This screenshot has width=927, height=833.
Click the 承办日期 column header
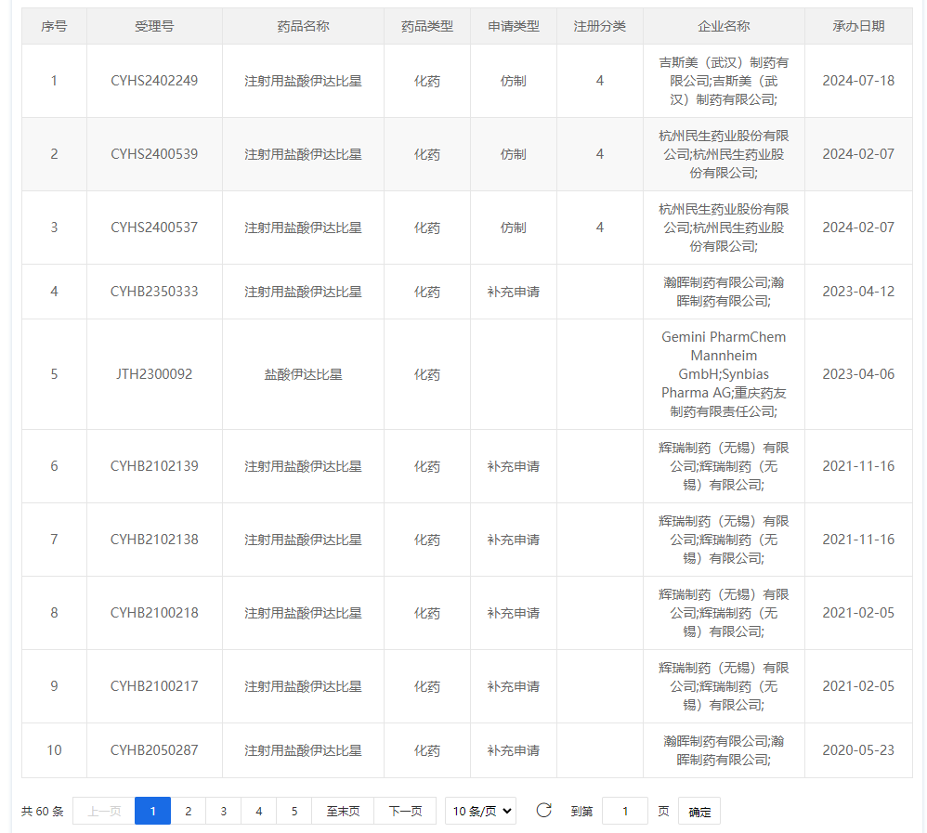click(858, 26)
